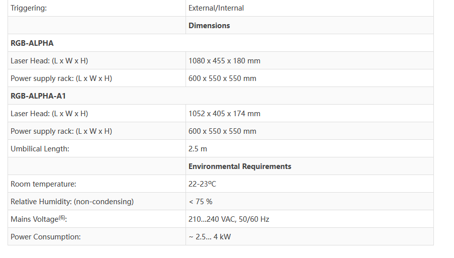This screenshot has height=258, width=454.
Task: Select the Umbilical Length label
Action: point(40,149)
